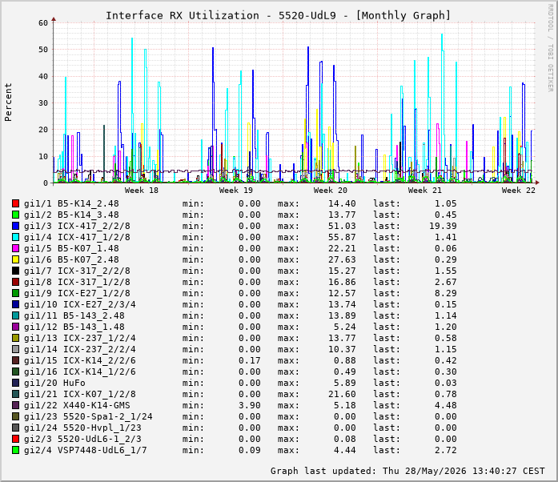Image resolution: width=558 pixels, height=482 pixels.
Task: Click the Week 20 axis label
Action: tap(331, 191)
